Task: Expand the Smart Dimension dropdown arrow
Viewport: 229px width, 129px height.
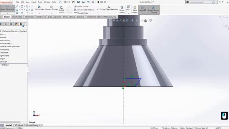Action: (8, 13)
